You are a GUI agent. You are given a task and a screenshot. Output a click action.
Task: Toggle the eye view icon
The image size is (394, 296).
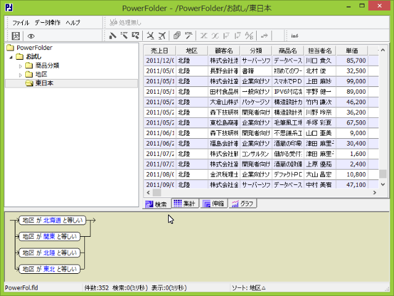coord(31,36)
